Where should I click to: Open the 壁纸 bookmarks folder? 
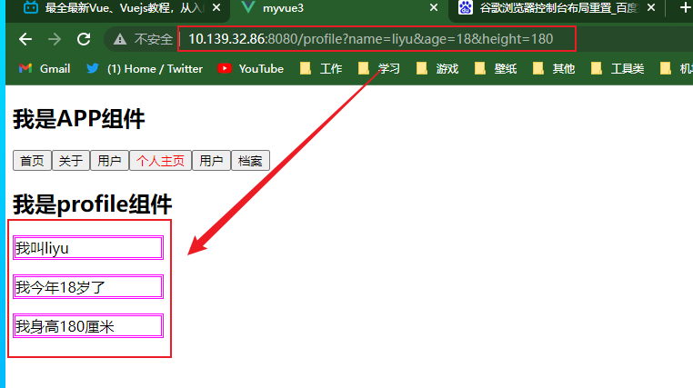point(496,69)
